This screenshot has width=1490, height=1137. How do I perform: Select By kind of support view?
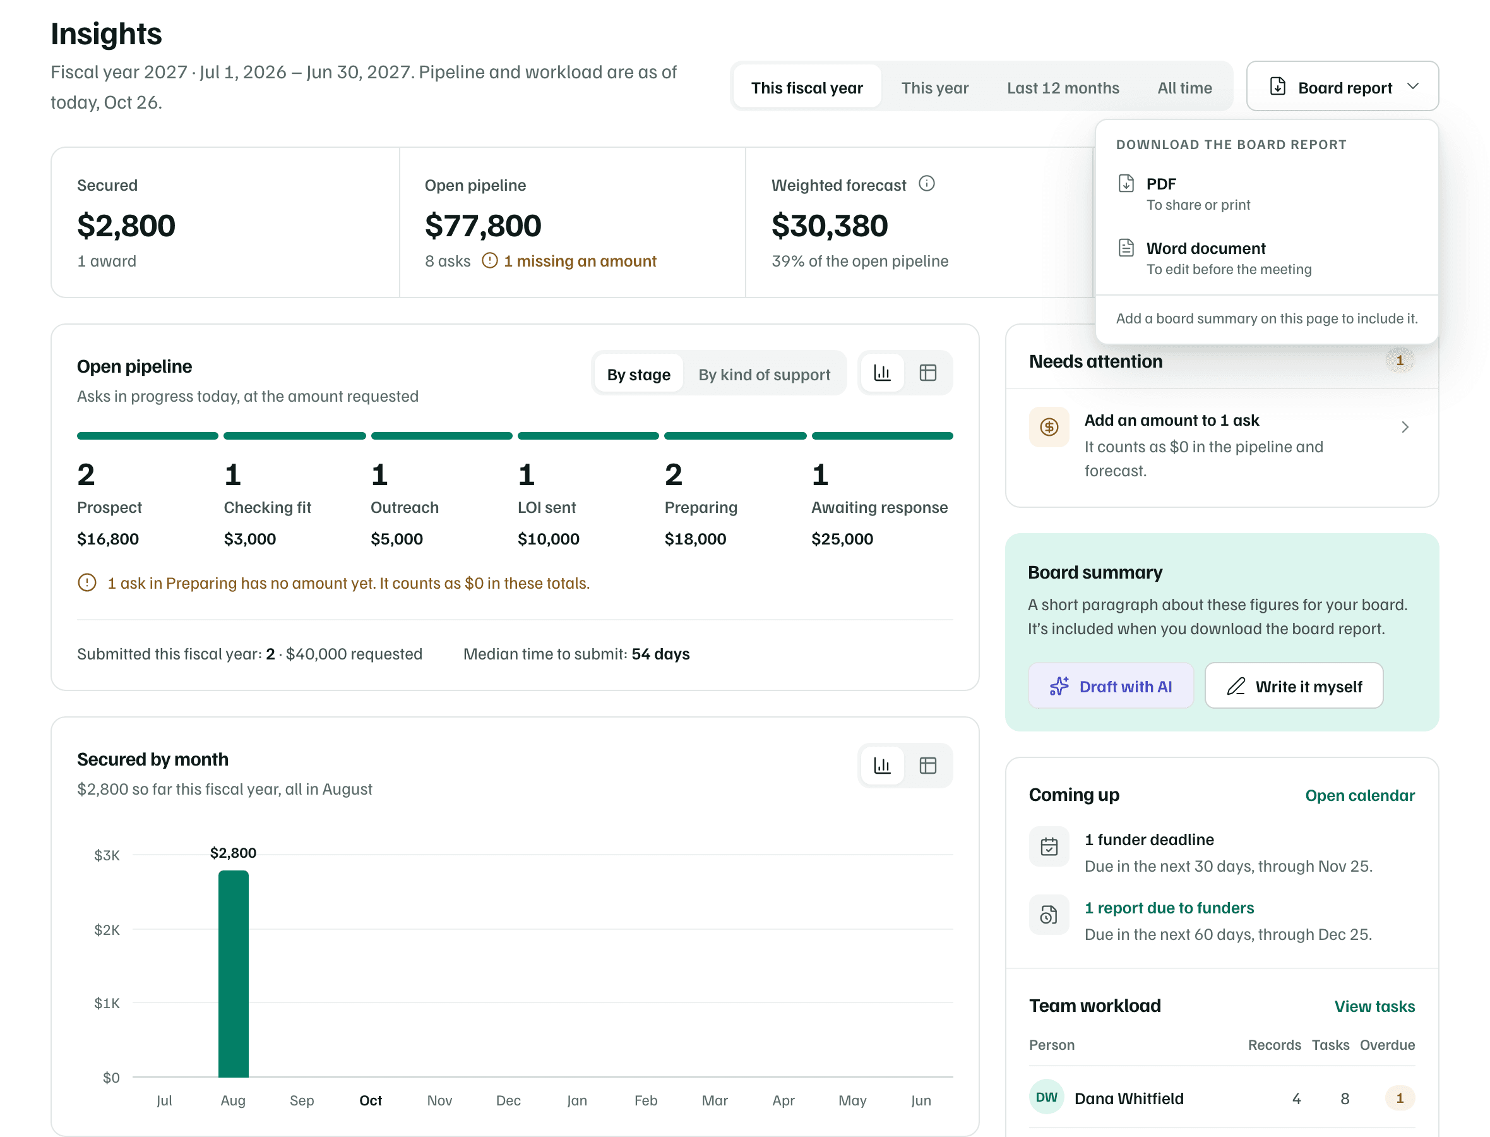(763, 374)
